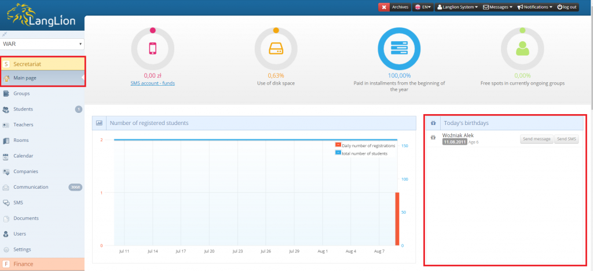Open the WAR school dropdown
This screenshot has width=593, height=271.
(x=42, y=44)
